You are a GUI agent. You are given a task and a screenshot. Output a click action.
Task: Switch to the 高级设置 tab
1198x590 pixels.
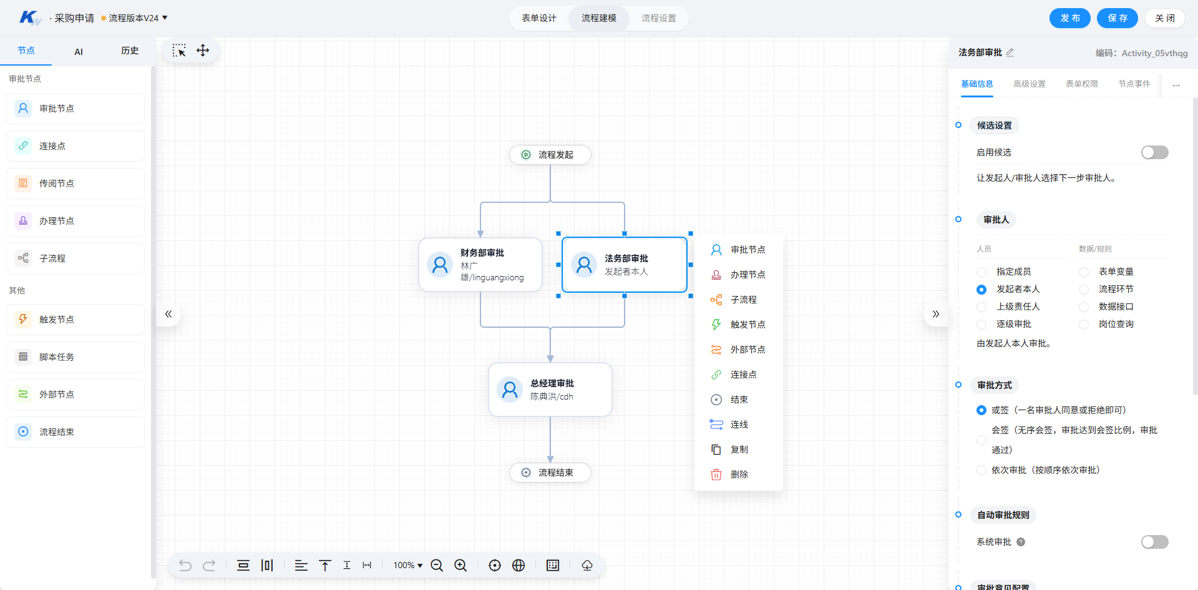[x=1029, y=84]
